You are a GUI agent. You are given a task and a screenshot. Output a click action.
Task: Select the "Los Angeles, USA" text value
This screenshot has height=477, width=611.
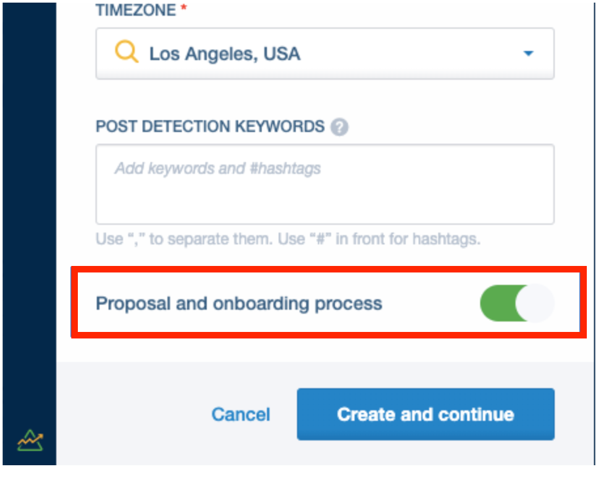pos(225,54)
